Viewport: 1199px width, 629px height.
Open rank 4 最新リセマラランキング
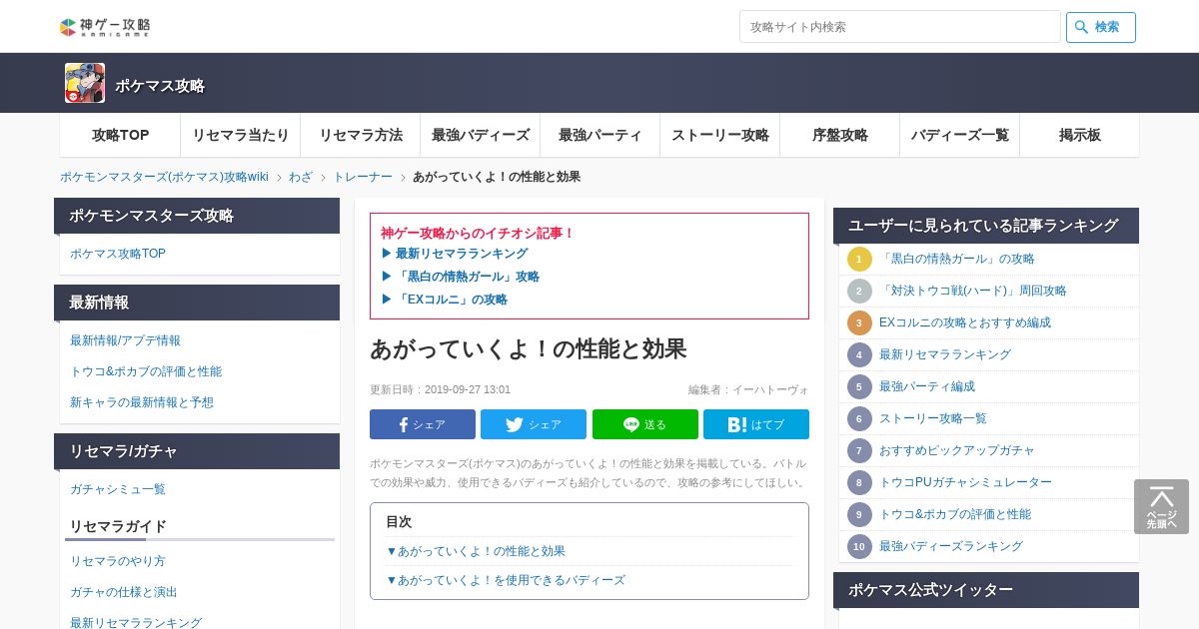(x=945, y=354)
